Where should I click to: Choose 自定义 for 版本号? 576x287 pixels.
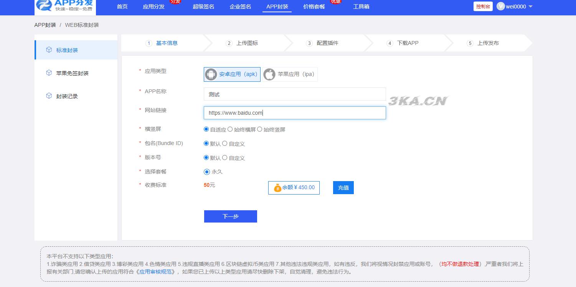tap(225, 158)
